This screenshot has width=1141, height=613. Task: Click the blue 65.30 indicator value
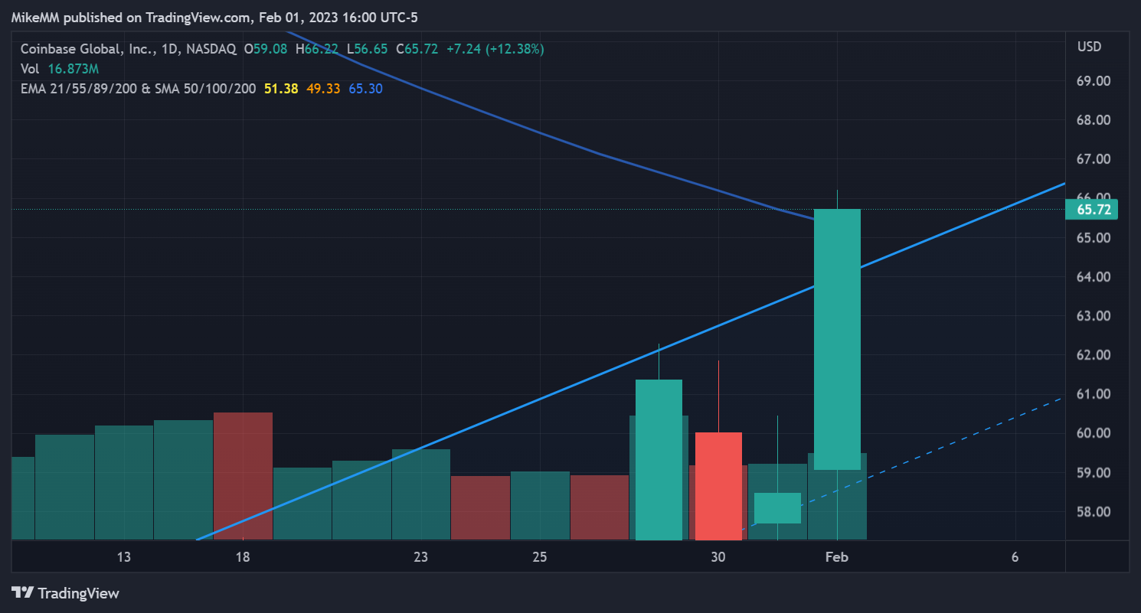click(365, 89)
